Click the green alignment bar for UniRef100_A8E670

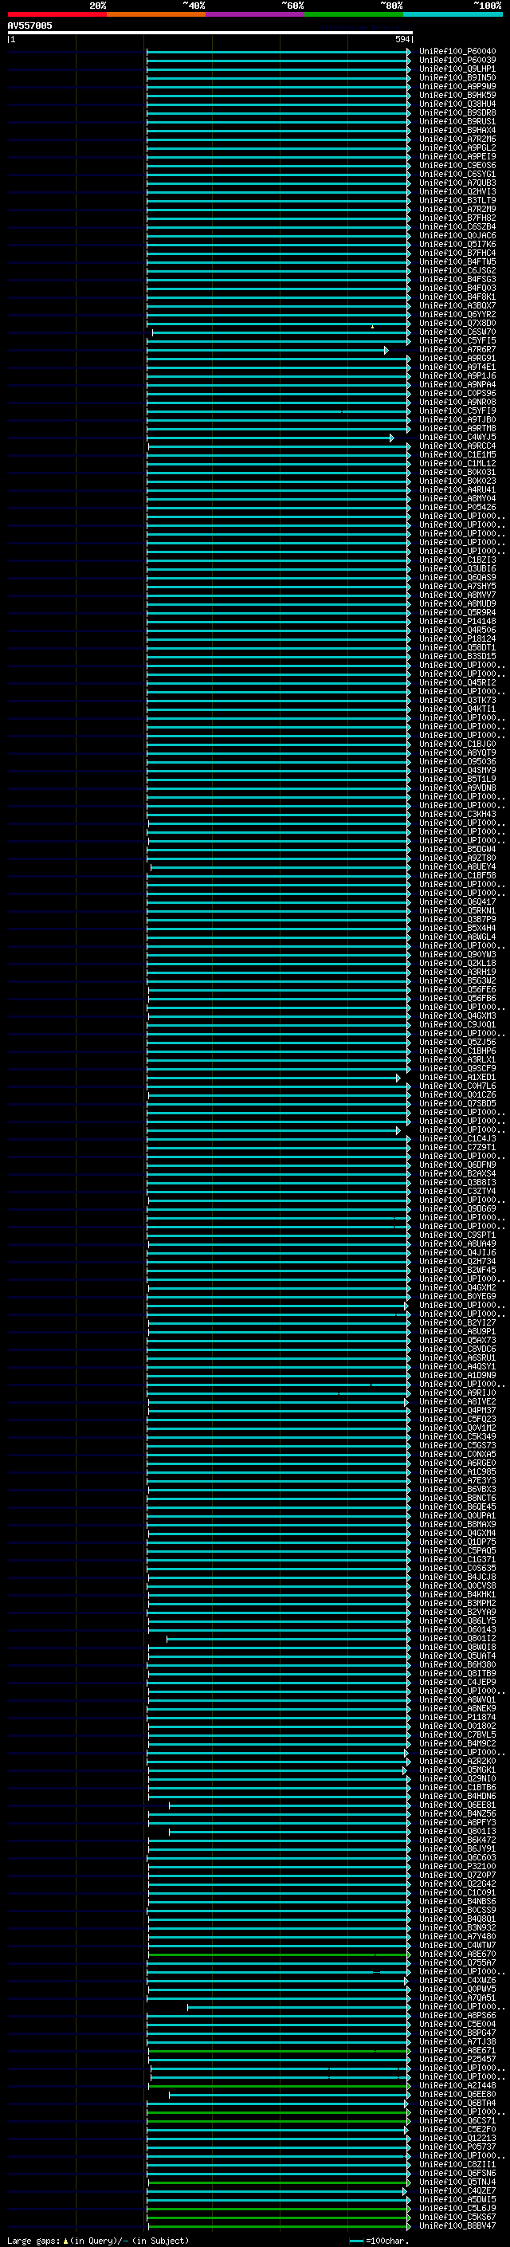coord(279,1954)
